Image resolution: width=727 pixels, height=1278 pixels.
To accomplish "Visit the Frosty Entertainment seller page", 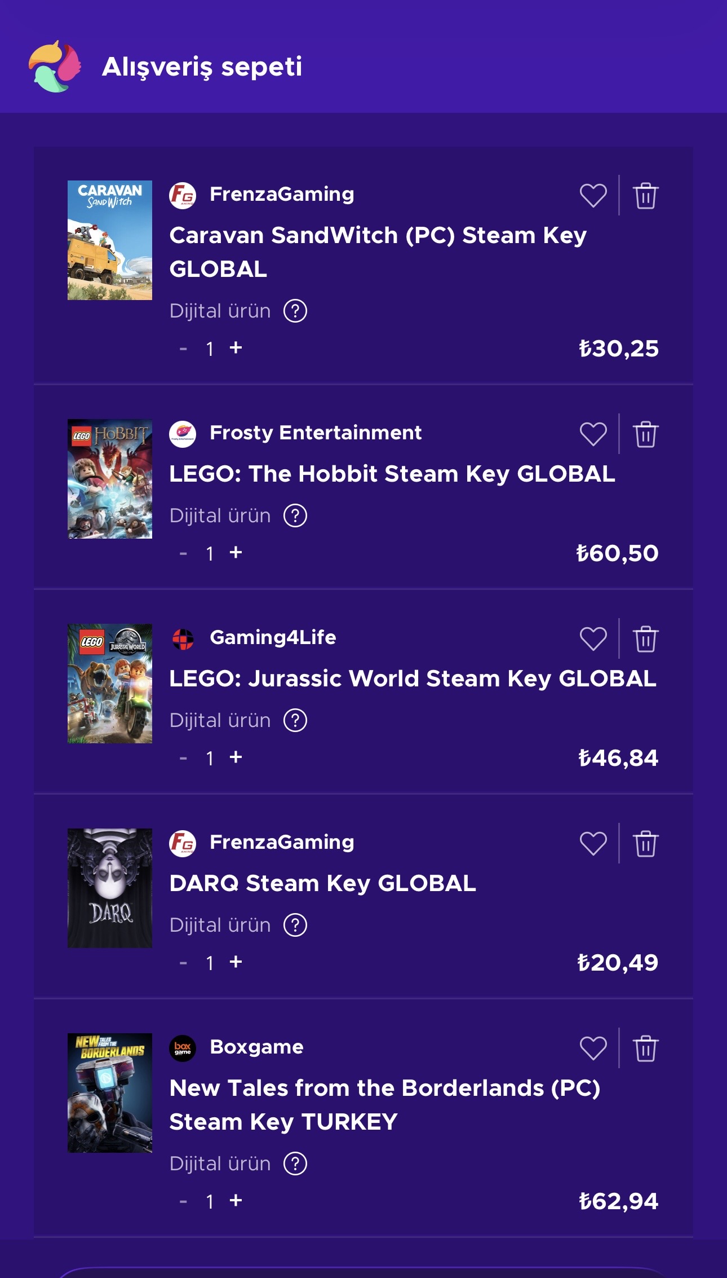I will (315, 433).
